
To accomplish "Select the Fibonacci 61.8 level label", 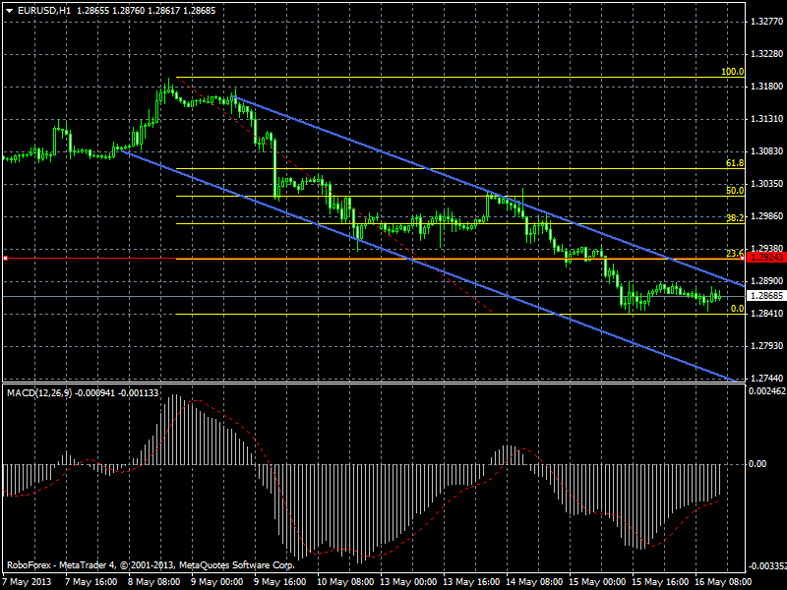I will 735,163.
